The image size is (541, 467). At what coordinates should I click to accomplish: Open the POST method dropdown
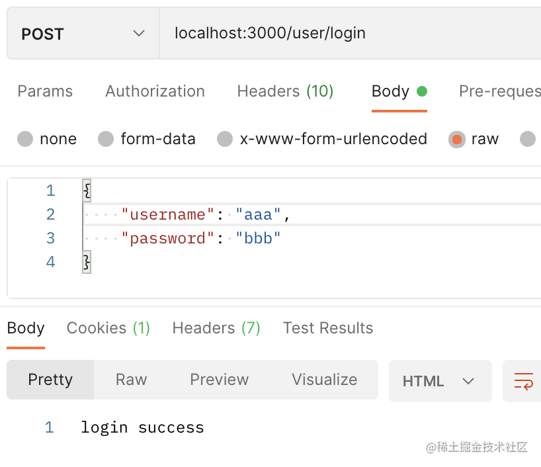(83, 34)
